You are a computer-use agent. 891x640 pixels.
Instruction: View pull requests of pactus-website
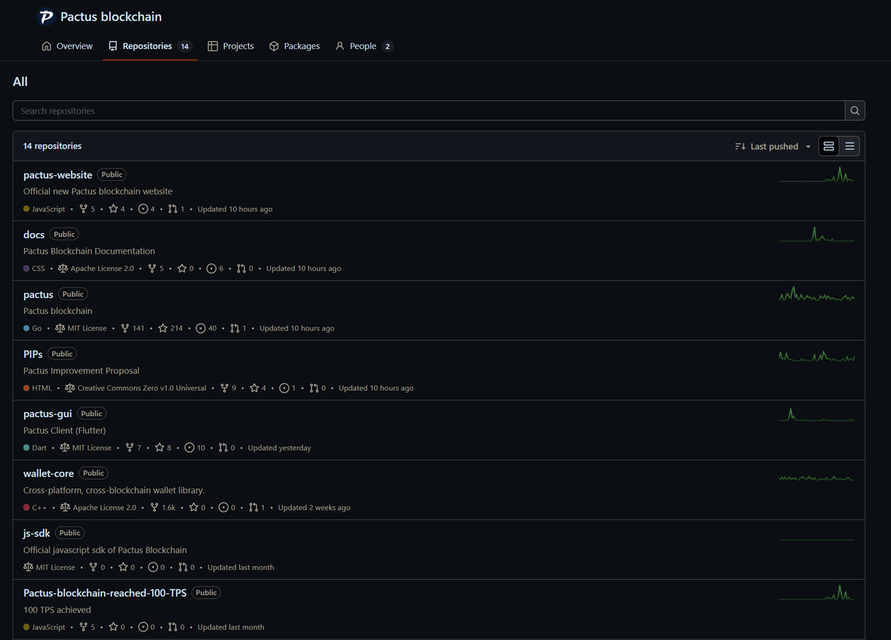pos(176,209)
